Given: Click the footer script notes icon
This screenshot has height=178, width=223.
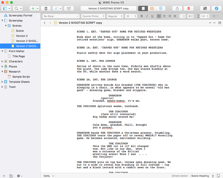Looking at the screenshot, I should click(219, 176).
